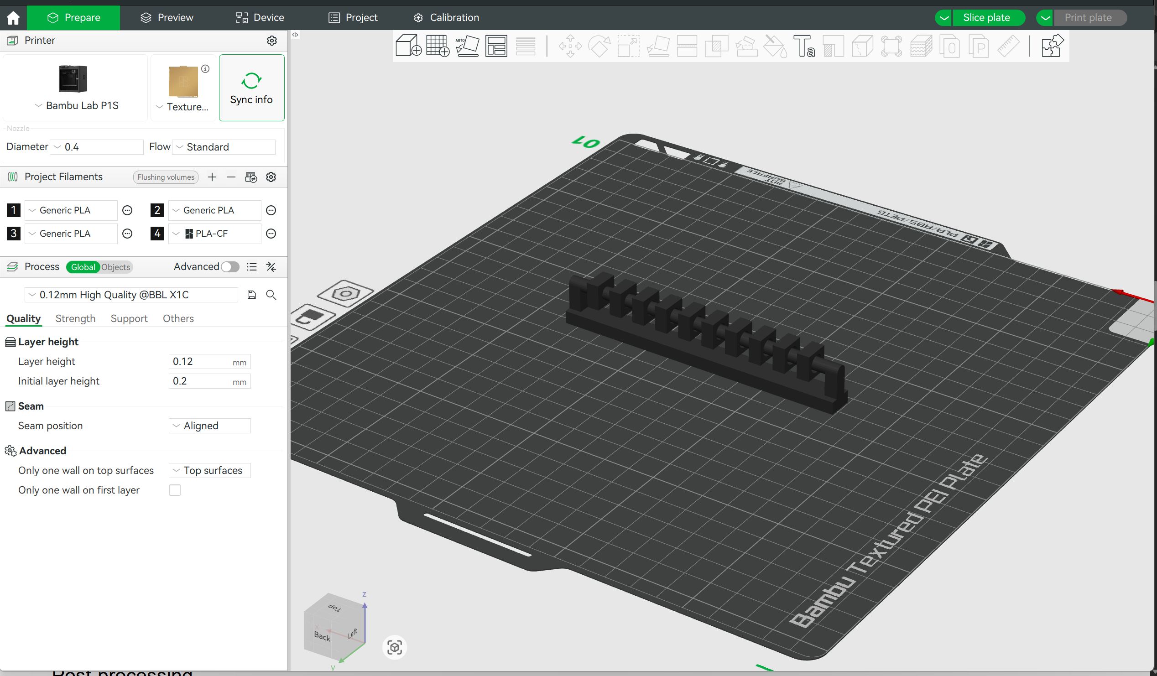
Task: Open the Cut tool
Action: click(688, 46)
